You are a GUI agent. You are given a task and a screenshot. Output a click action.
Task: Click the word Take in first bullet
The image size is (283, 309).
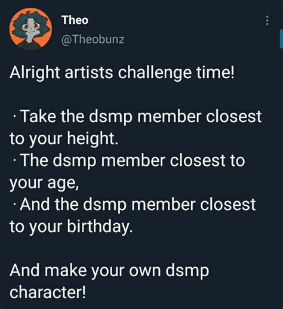tap(38, 116)
